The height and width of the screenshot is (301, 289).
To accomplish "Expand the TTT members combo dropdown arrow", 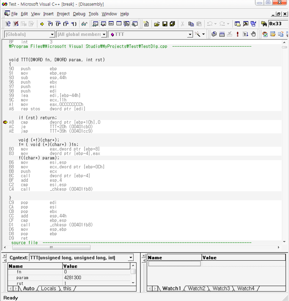I will 190,34.
